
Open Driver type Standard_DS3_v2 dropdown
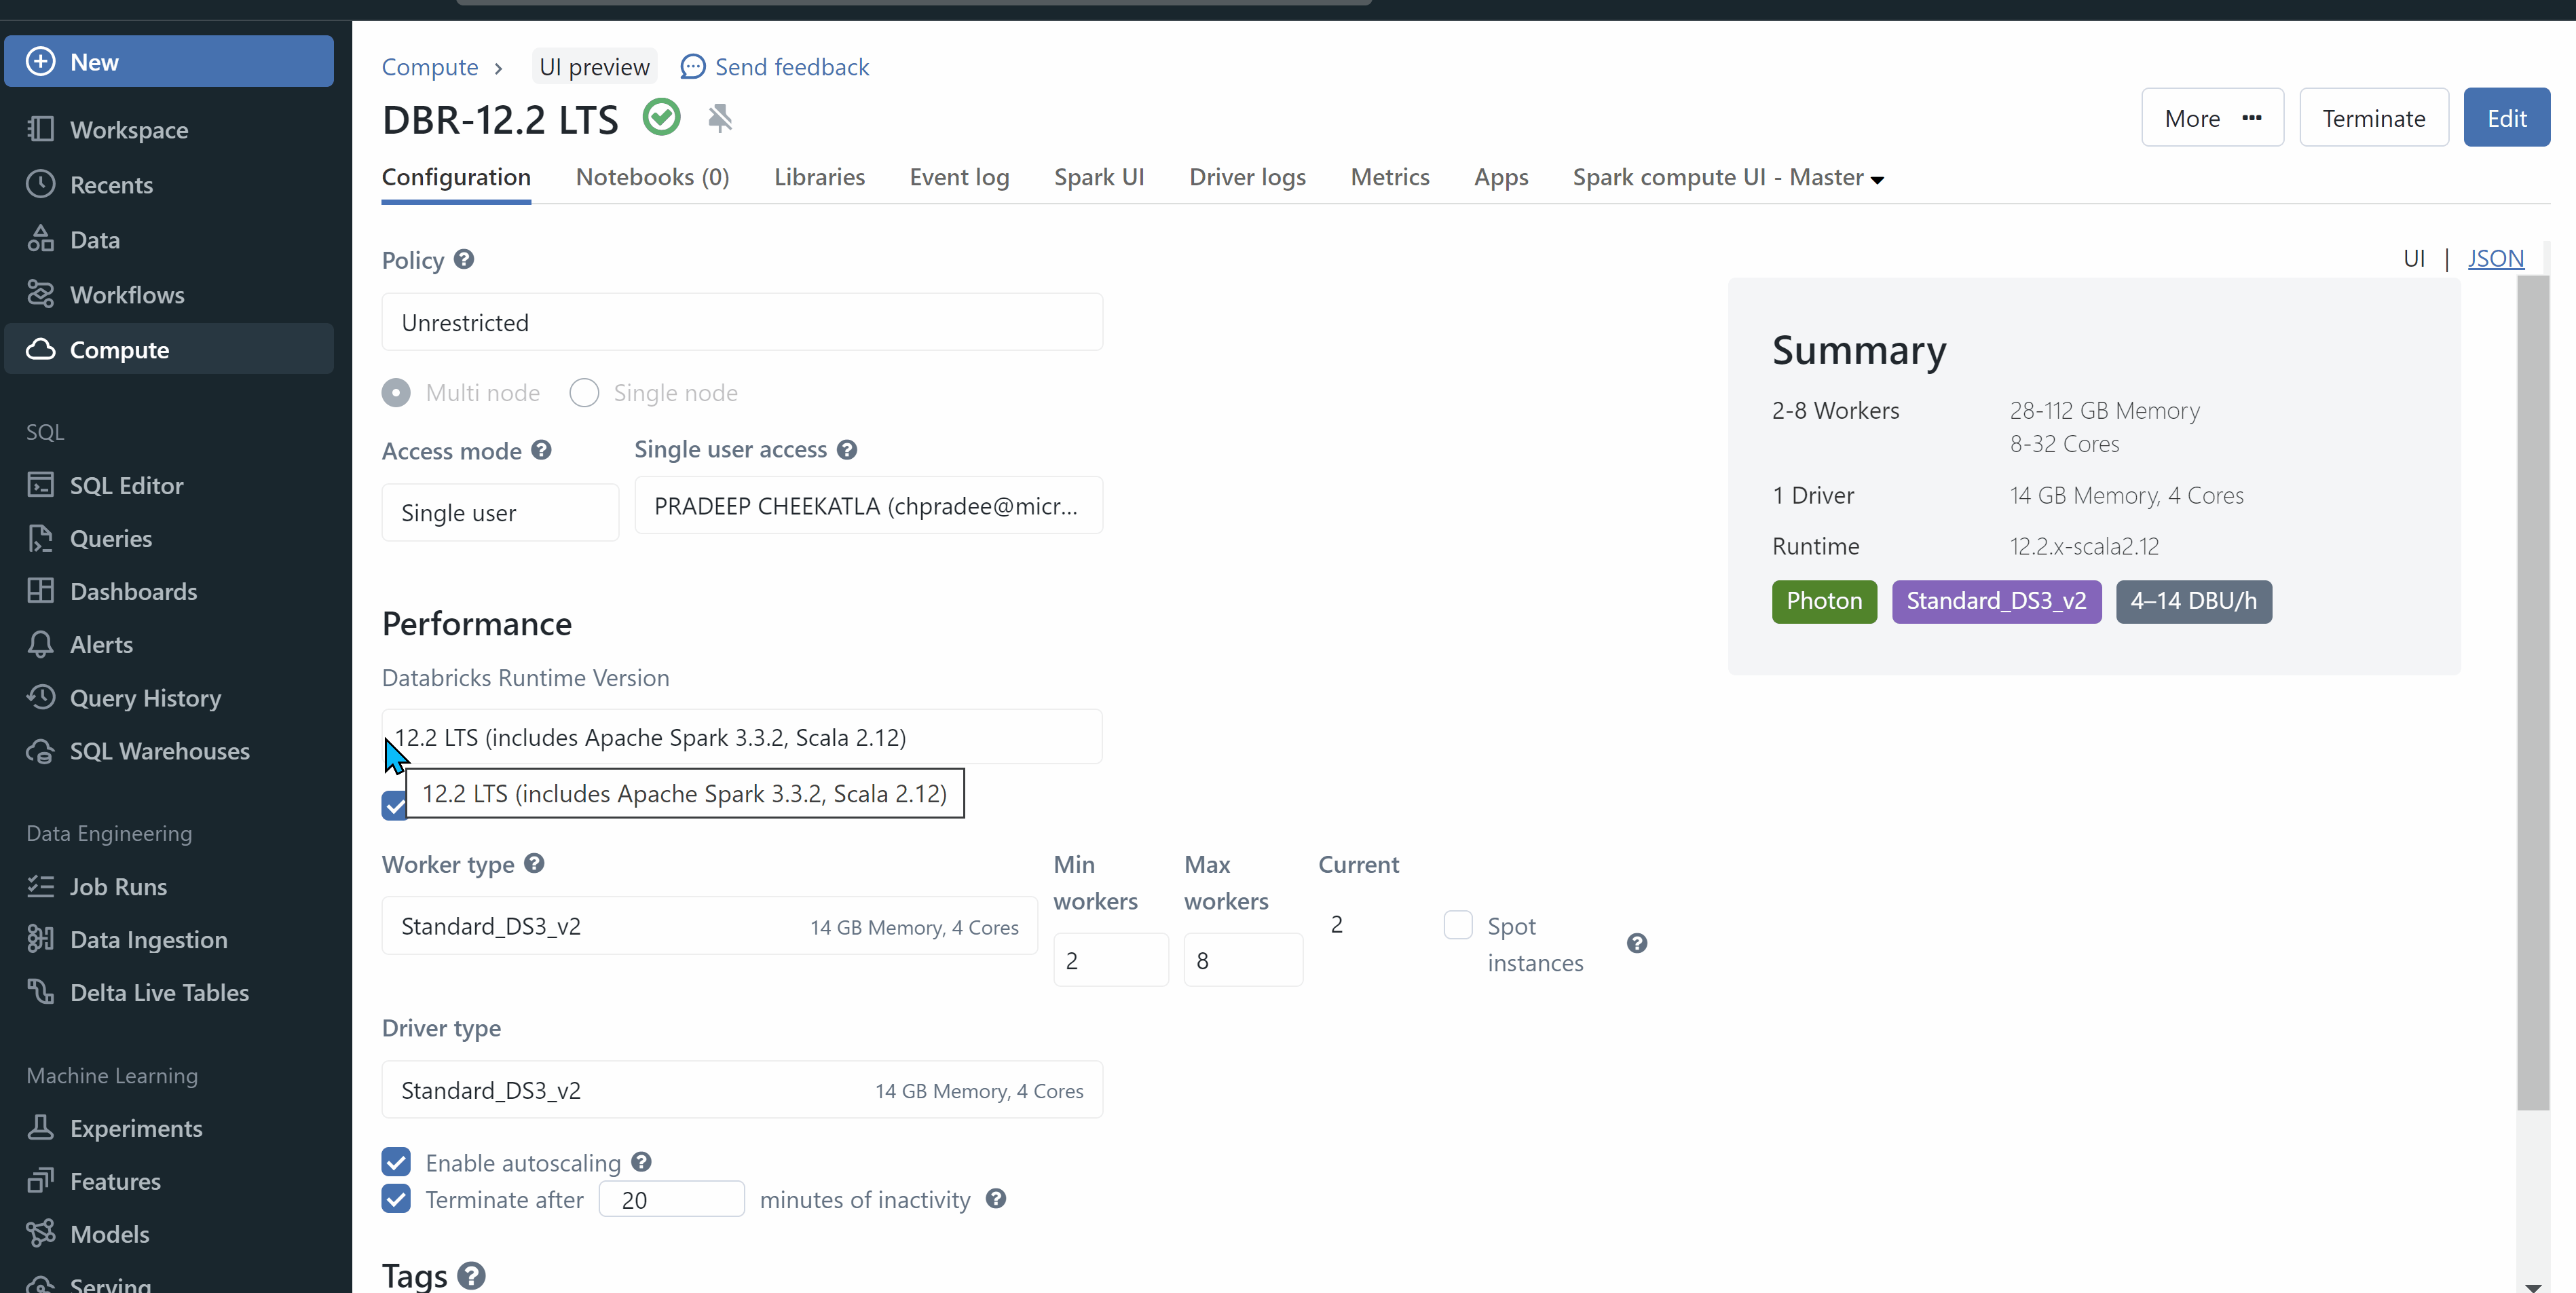point(742,1090)
